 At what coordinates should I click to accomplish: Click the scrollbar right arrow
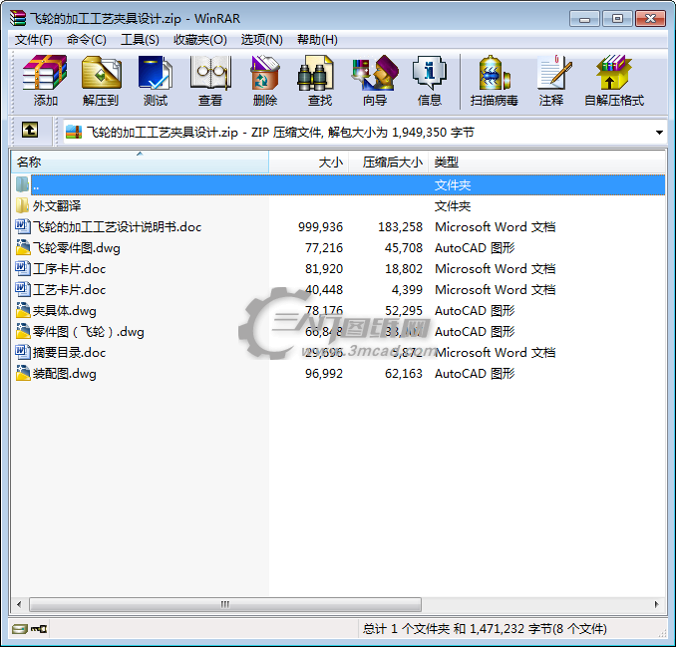[656, 604]
